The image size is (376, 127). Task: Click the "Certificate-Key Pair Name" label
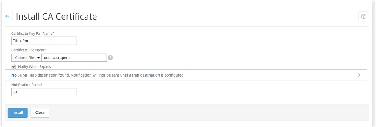(x=32, y=33)
